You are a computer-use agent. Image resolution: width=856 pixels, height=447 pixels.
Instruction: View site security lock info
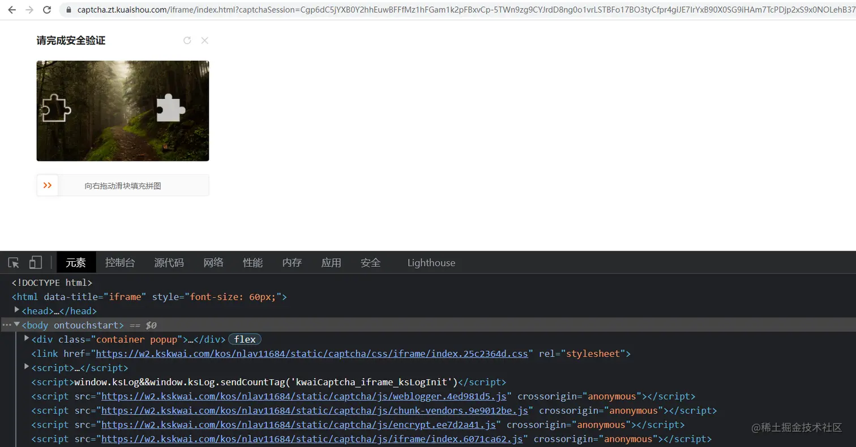coord(69,10)
